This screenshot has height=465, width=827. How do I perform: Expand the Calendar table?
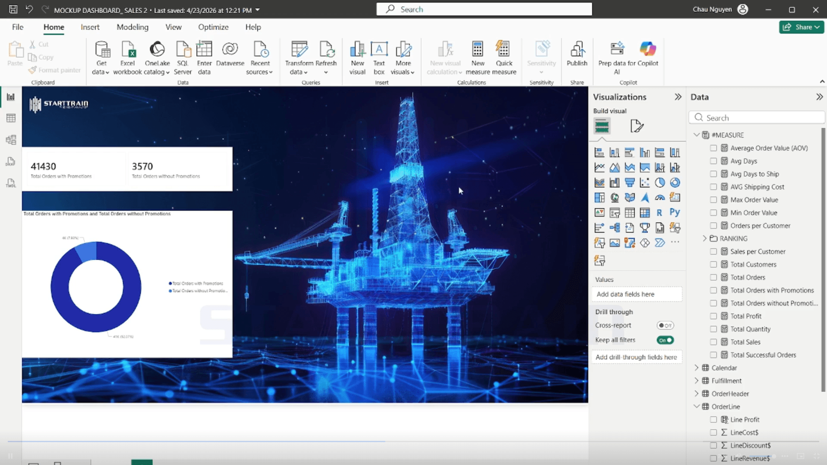click(x=696, y=368)
